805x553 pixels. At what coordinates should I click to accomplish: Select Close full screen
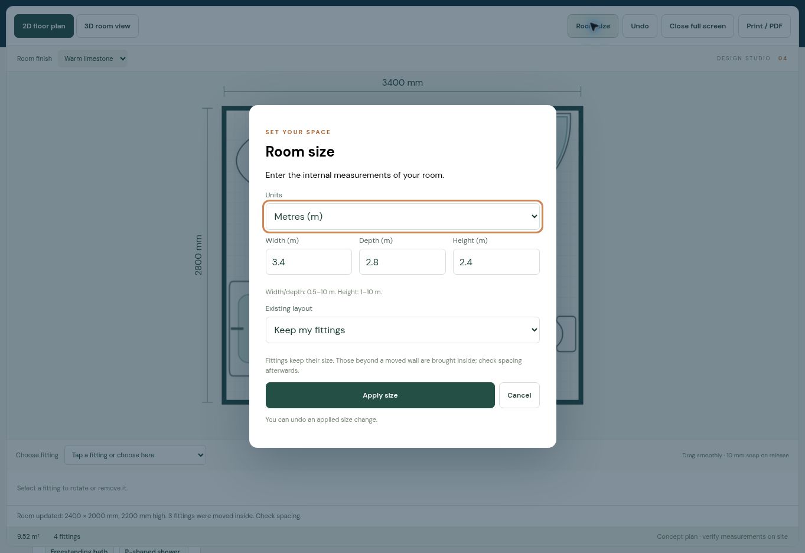698,26
